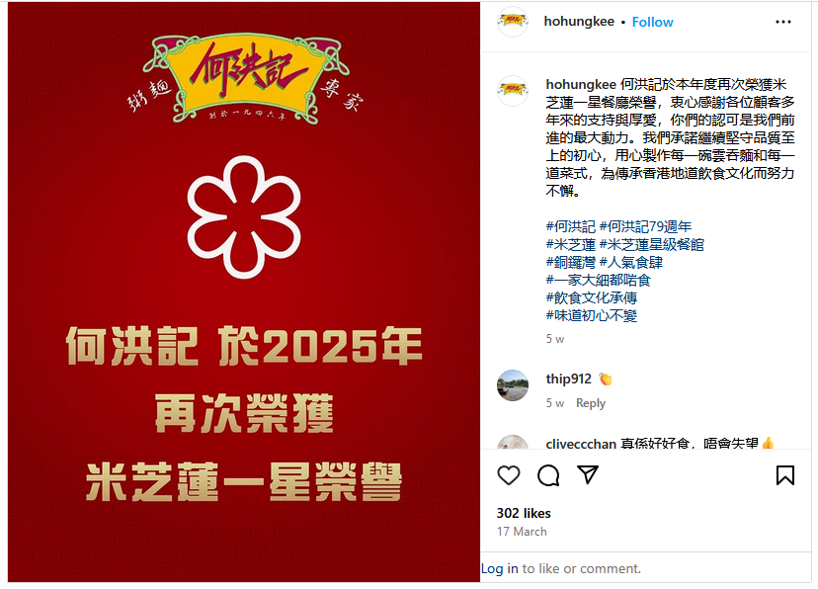View the 302 likes list

click(x=524, y=513)
